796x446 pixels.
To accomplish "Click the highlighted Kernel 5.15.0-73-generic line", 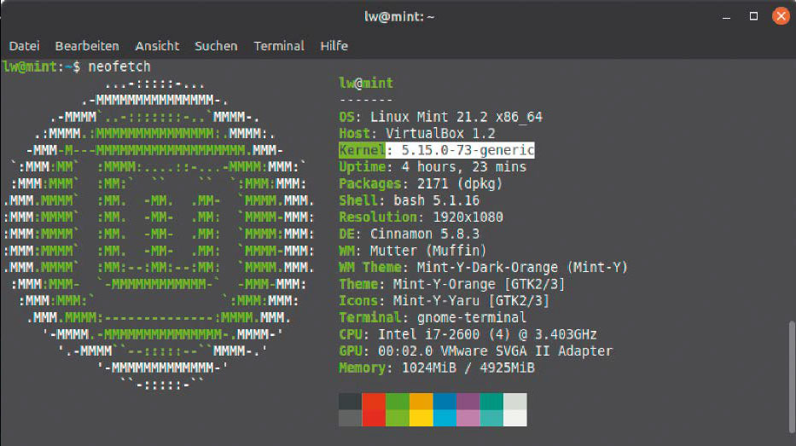I will (437, 150).
